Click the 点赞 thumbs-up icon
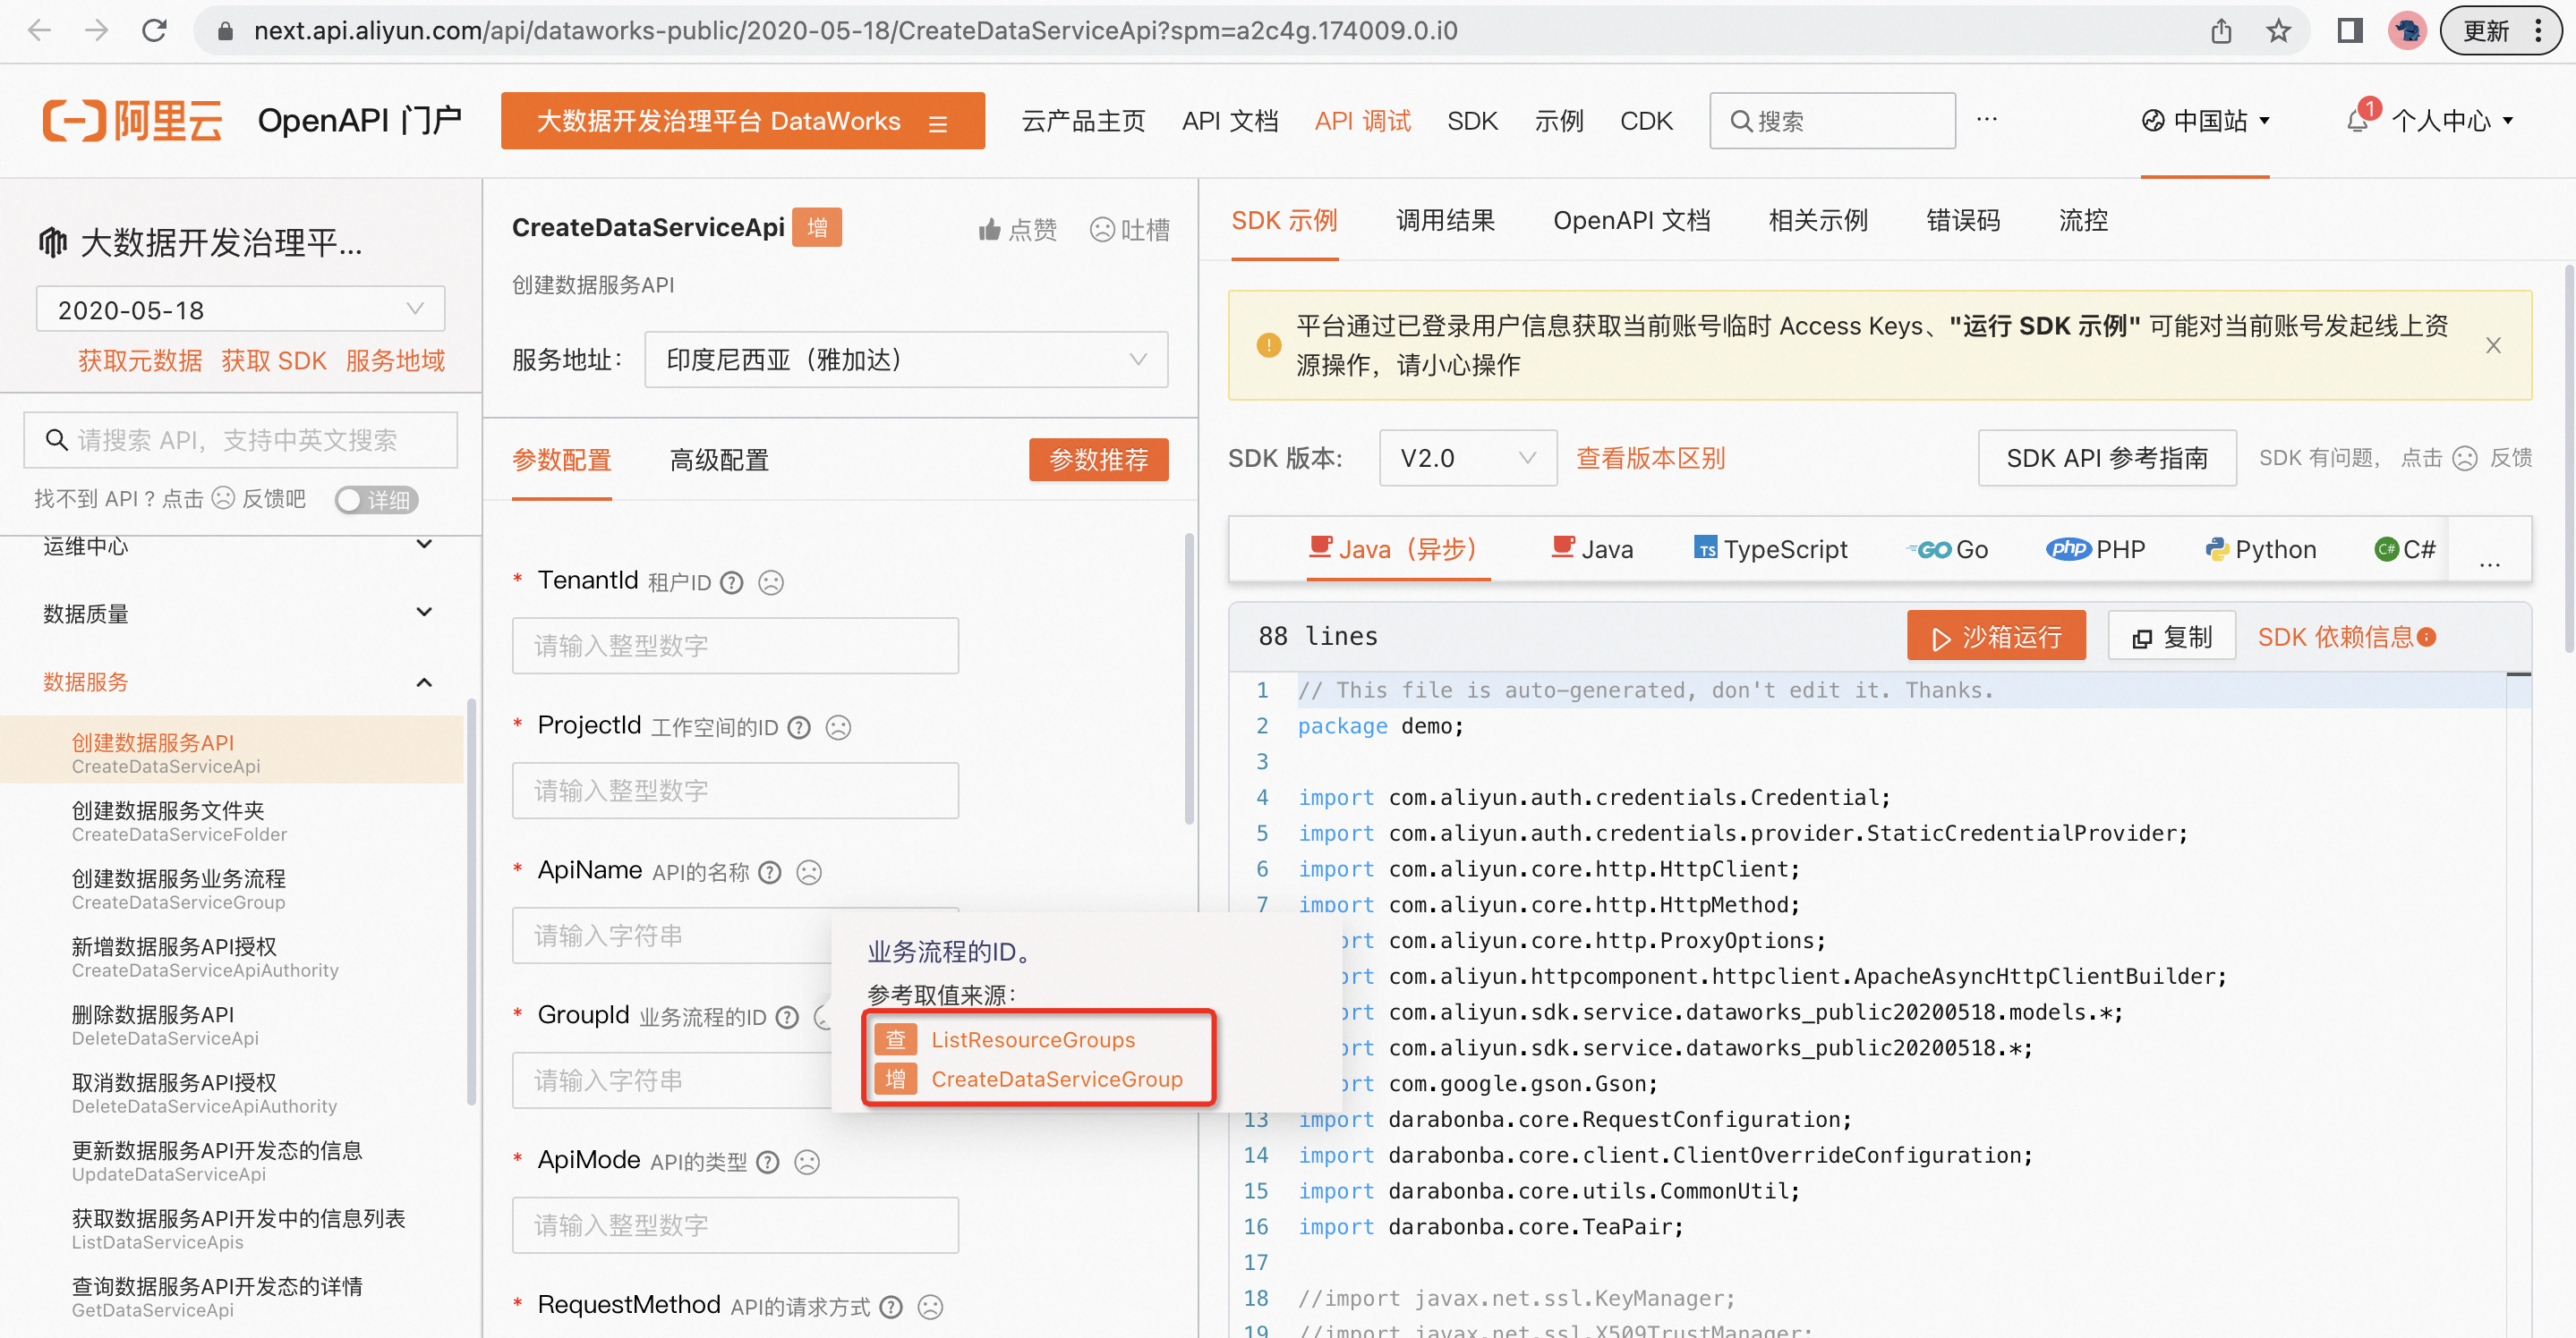This screenshot has height=1338, width=2576. [989, 230]
